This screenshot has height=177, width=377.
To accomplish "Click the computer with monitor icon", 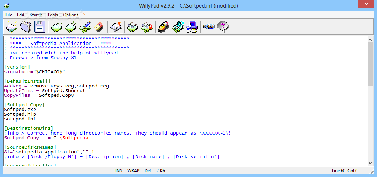I will point(192,26).
